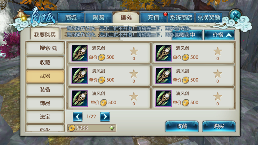Go to next page with right arrow
This screenshot has width=258, height=145.
[x=105, y=117]
